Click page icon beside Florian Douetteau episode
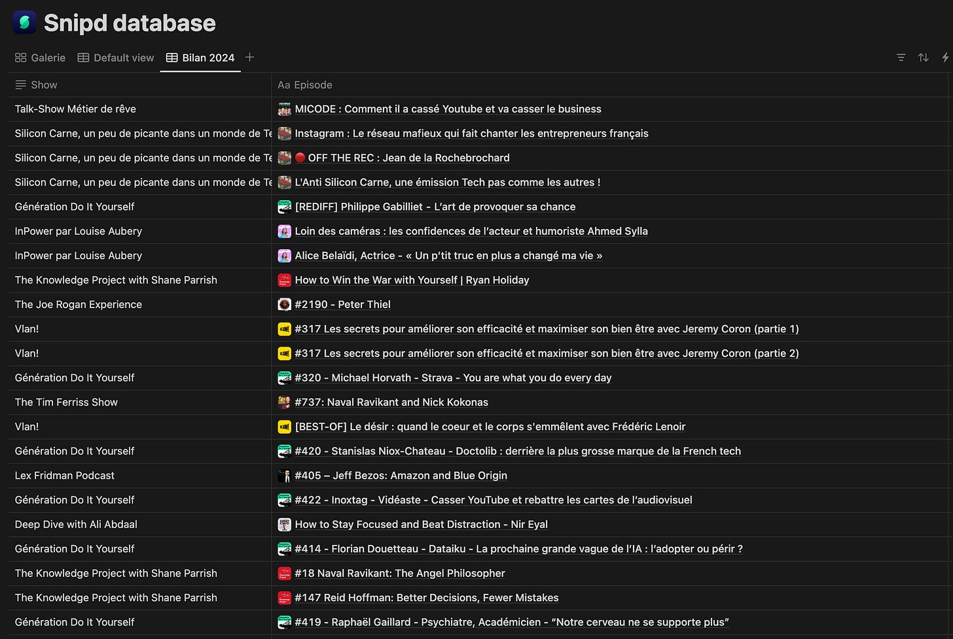Screen dimensions: 953x639 284,549
